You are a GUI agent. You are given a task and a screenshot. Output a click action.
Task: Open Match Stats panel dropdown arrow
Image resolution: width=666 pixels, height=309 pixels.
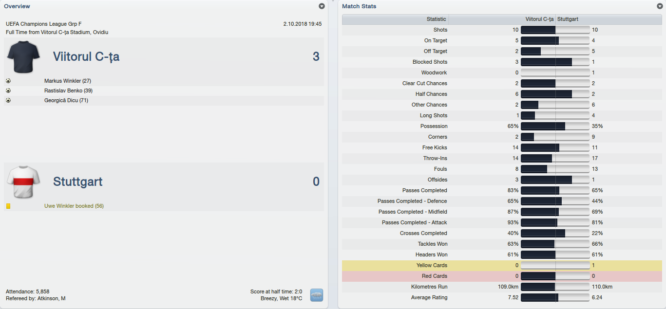[660, 6]
